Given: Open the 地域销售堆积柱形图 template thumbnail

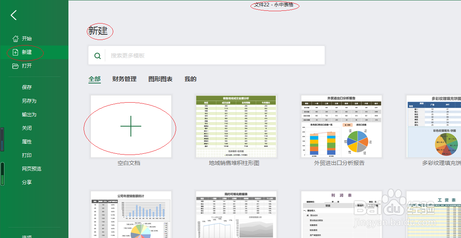Looking at the screenshot, I should click(236, 126).
